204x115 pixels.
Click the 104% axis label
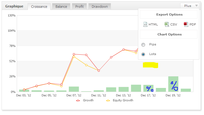[11, 31]
